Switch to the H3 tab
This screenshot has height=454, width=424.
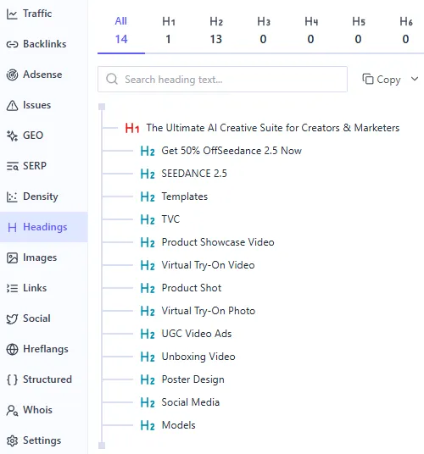point(264,30)
